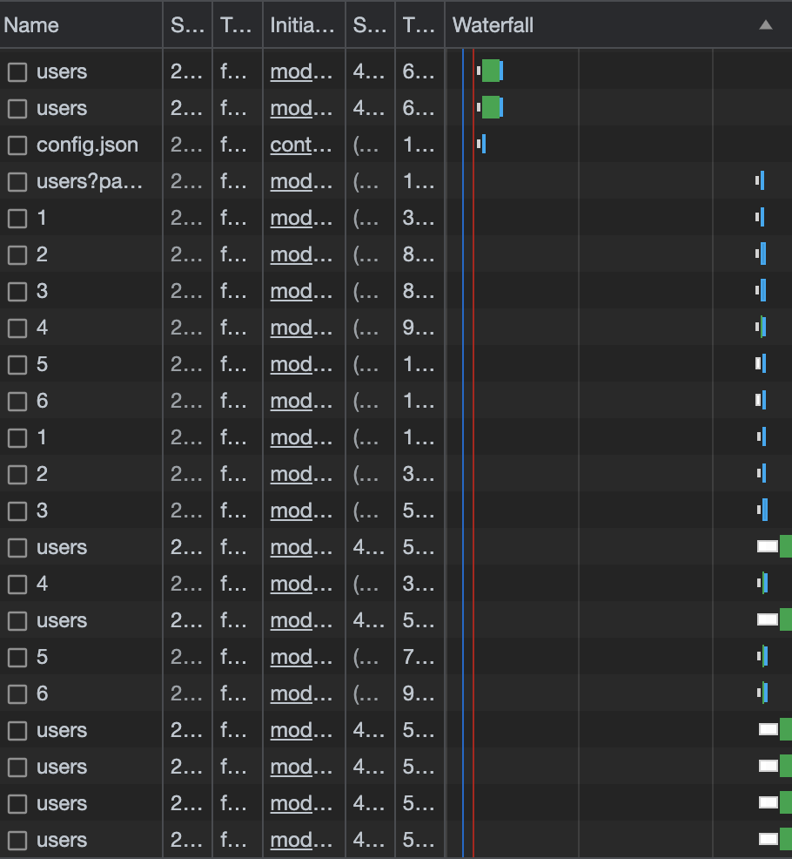Sort by the Initia… column header

click(x=304, y=25)
